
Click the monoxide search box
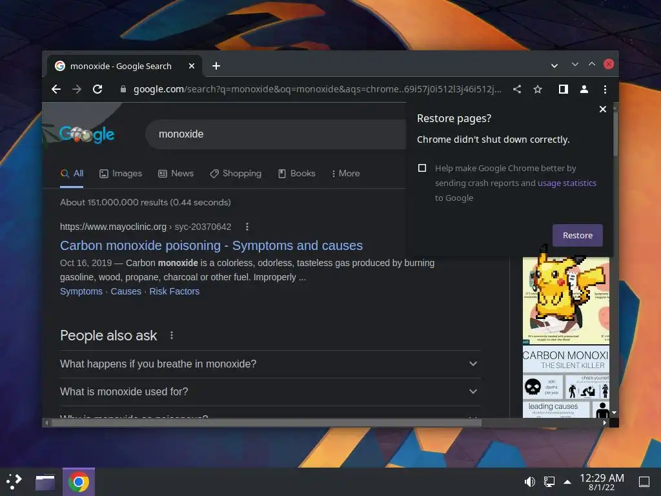coord(276,134)
